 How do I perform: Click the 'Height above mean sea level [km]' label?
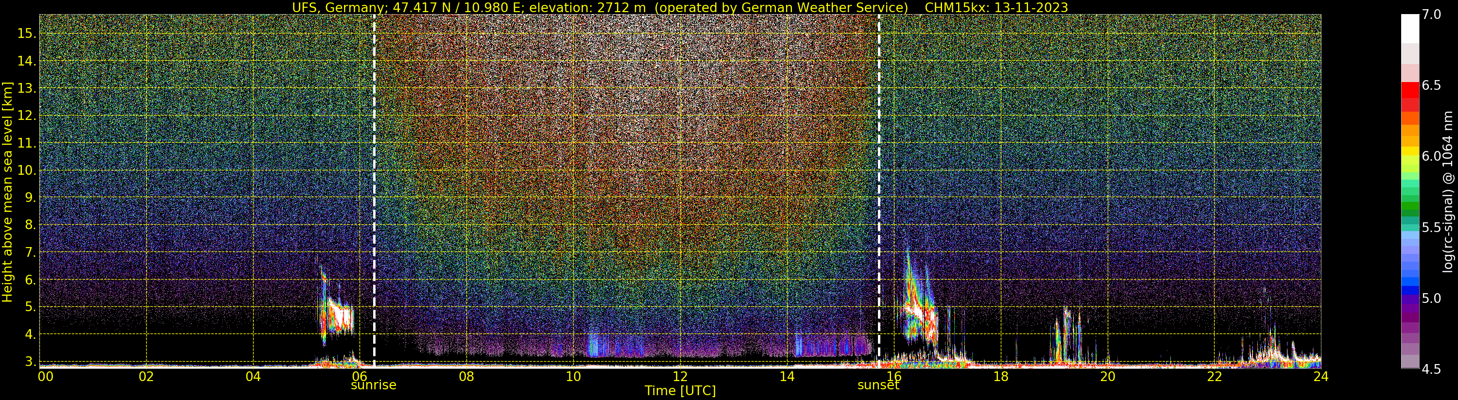click(7, 192)
